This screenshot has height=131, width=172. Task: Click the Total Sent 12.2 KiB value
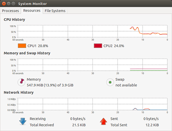click(152, 125)
